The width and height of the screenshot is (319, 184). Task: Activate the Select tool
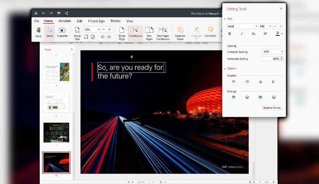(50, 32)
